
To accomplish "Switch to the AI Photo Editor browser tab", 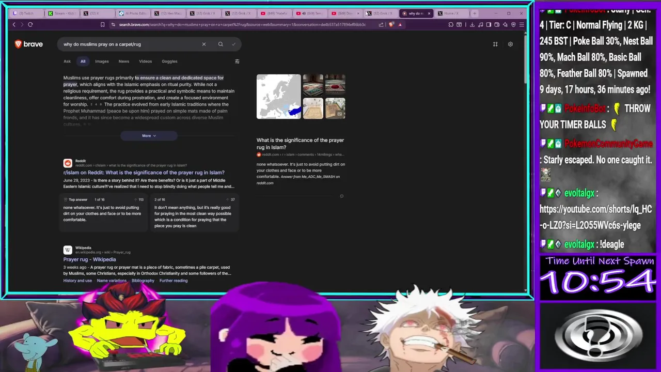I will 132,13.
